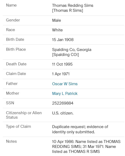Open the Oscar W Sims father link
This screenshot has height=156, width=125.
(x=65, y=84)
